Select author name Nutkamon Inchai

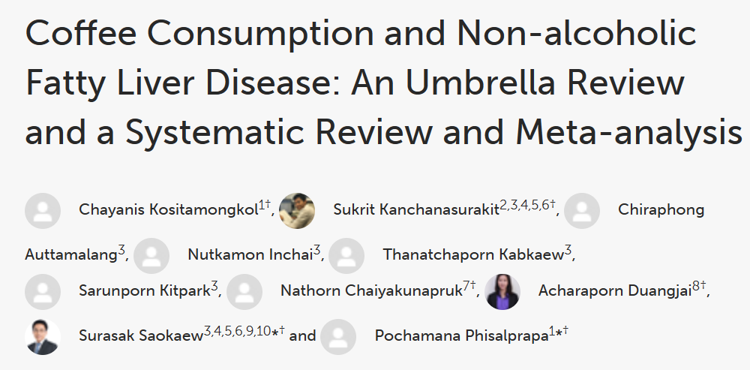(x=250, y=254)
